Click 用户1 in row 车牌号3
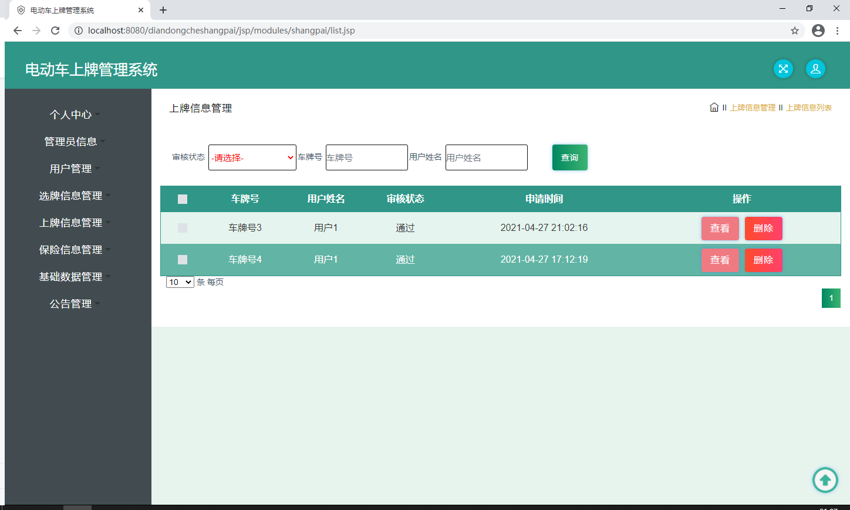The image size is (850, 510). pos(326,228)
